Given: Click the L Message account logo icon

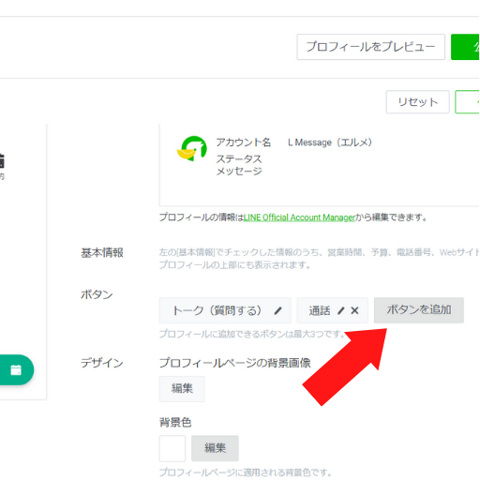Looking at the screenshot, I should (x=192, y=149).
